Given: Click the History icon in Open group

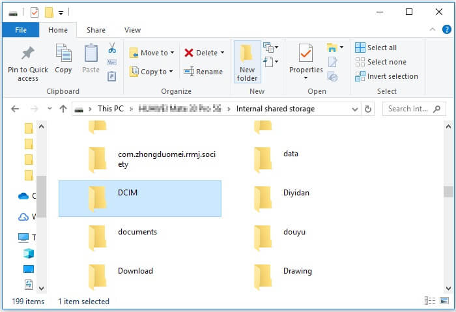Looking at the screenshot, I should 332,76.
